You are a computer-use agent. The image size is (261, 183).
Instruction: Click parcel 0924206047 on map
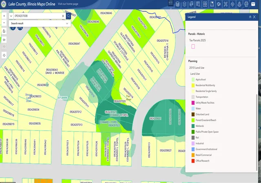point(74,44)
